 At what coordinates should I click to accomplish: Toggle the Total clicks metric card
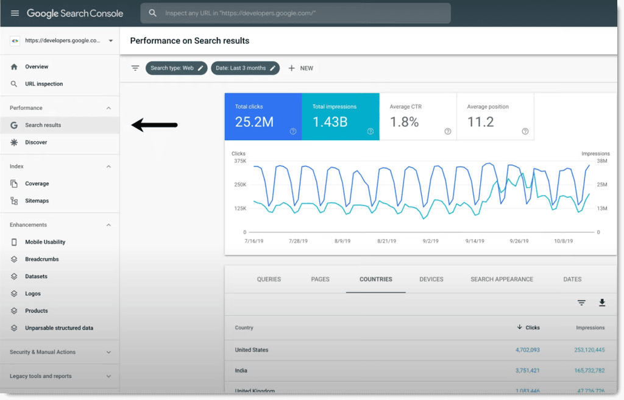coord(263,116)
